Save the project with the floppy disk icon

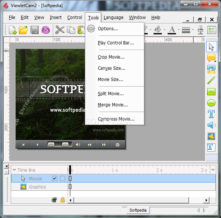tap(34, 30)
